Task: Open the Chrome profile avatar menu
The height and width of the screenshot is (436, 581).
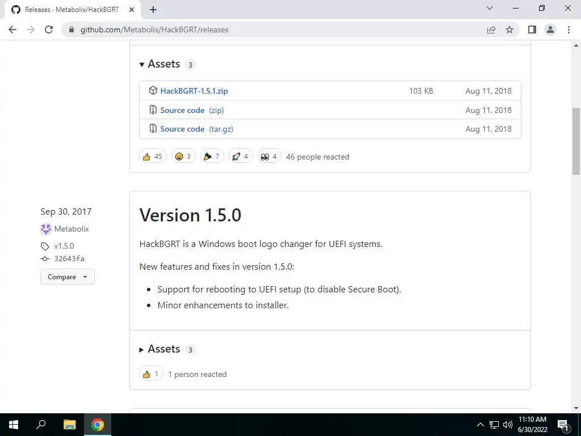Action: 550,30
